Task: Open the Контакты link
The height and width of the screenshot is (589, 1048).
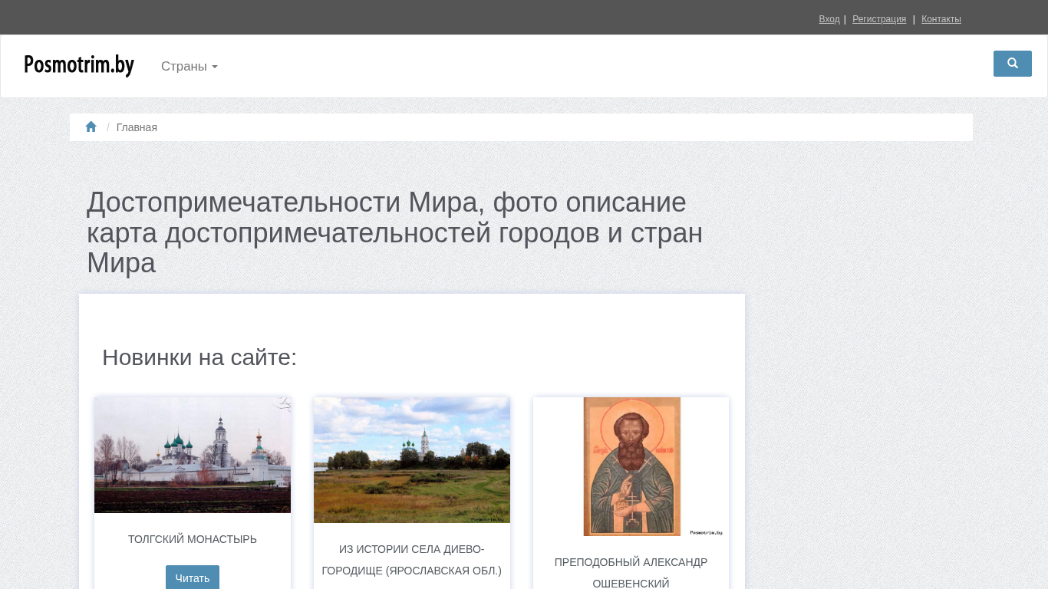Action: pyautogui.click(x=941, y=19)
